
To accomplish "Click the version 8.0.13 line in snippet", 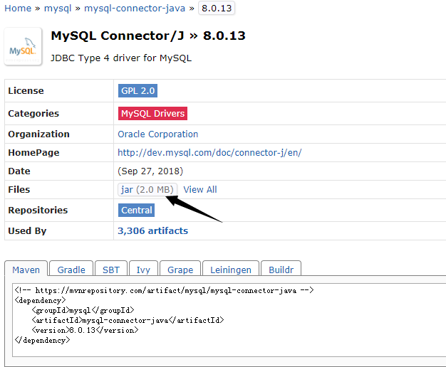I will point(85,330).
